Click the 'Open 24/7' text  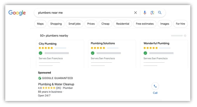(x=44, y=96)
